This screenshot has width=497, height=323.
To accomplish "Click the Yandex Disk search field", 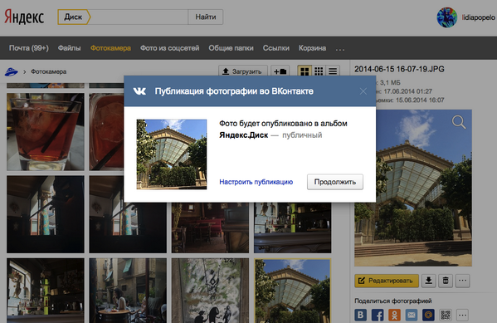I will click(139, 17).
